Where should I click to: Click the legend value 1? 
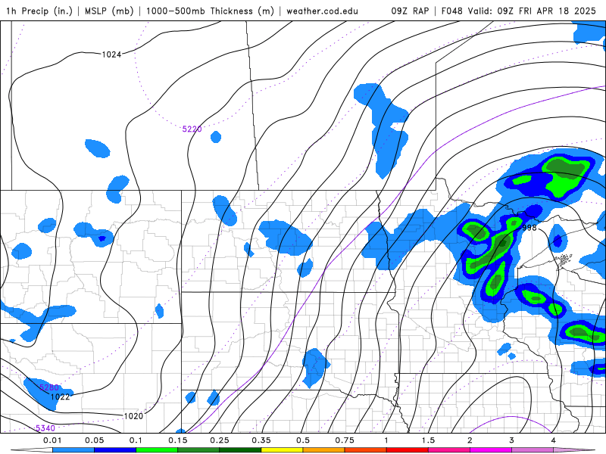pos(386,440)
